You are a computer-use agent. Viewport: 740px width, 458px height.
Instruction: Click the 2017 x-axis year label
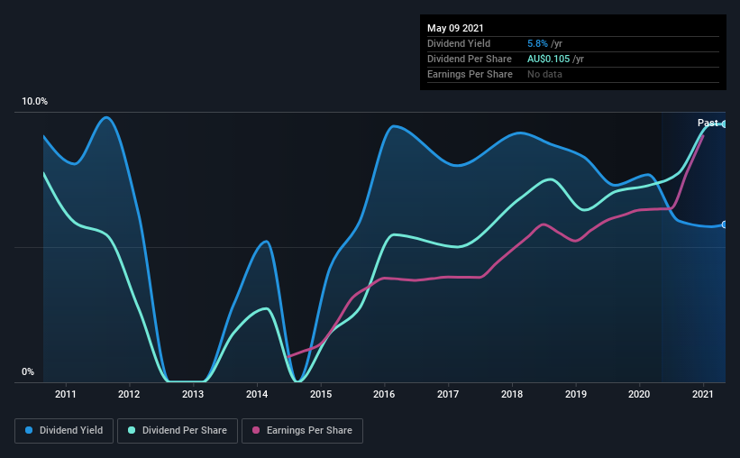click(448, 394)
